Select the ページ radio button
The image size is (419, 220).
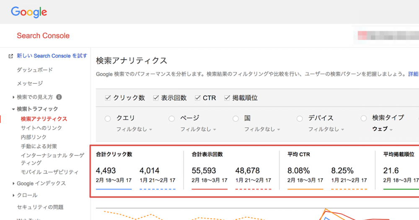tap(171, 119)
